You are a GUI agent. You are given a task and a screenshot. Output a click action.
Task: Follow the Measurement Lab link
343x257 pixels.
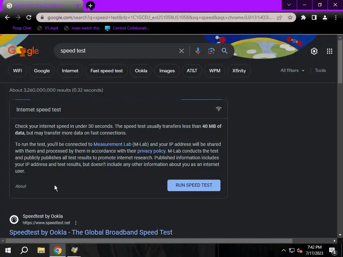(113, 144)
